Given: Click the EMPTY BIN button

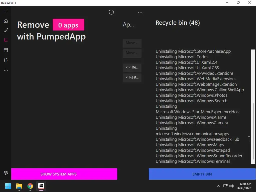Looking at the screenshot, I should coord(202,174).
